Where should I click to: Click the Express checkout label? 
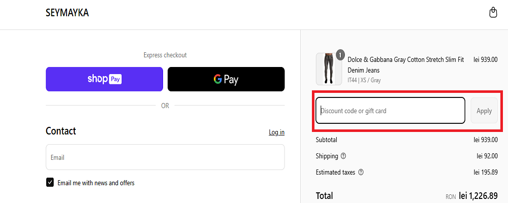[x=165, y=55]
